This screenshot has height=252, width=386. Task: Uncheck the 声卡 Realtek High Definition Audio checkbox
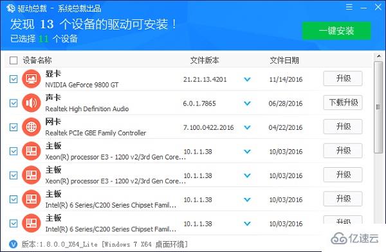coord(14,103)
